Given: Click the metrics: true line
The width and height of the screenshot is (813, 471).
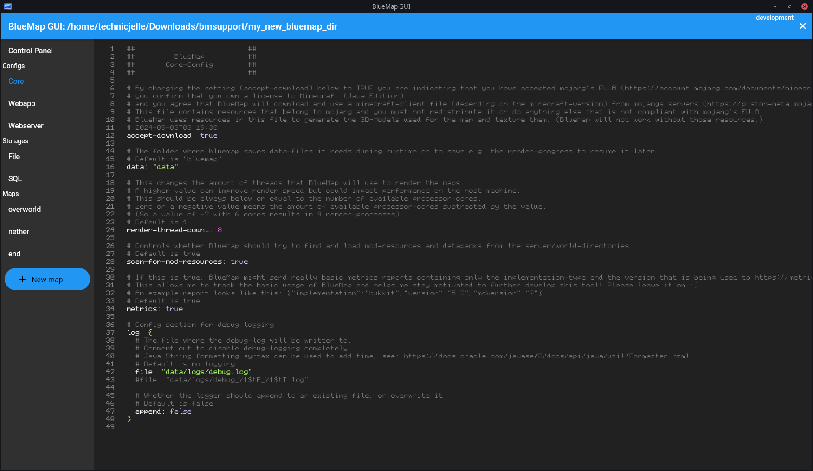Looking at the screenshot, I should 155,309.
